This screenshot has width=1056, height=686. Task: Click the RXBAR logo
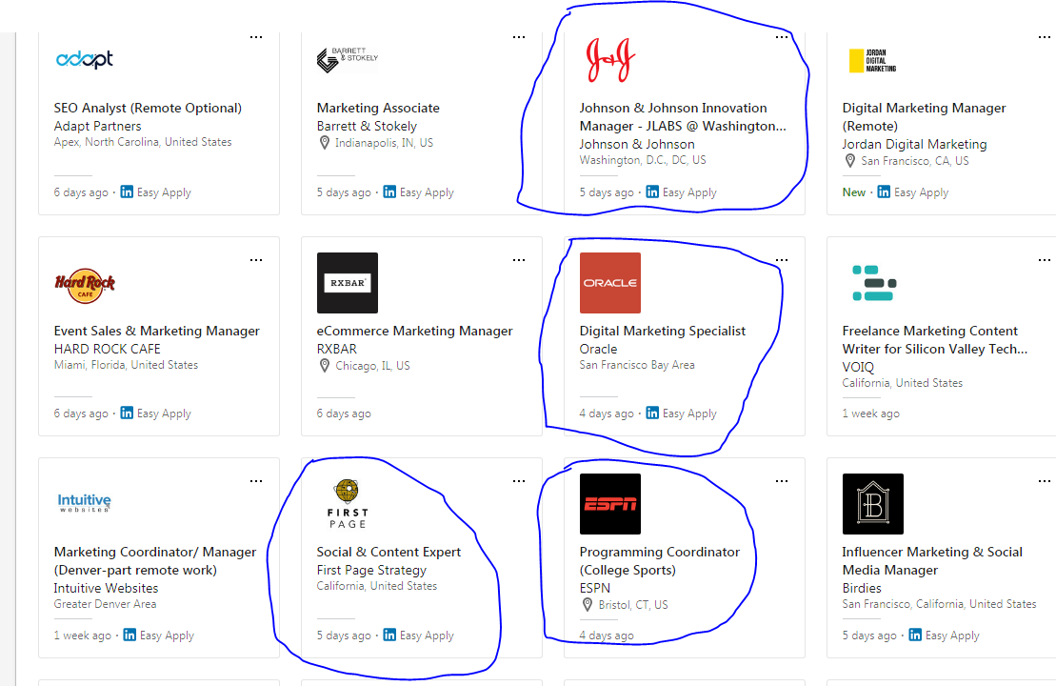[x=347, y=283]
